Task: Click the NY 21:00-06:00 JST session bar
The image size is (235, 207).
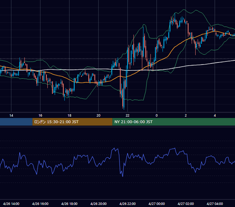Action: (x=174, y=122)
